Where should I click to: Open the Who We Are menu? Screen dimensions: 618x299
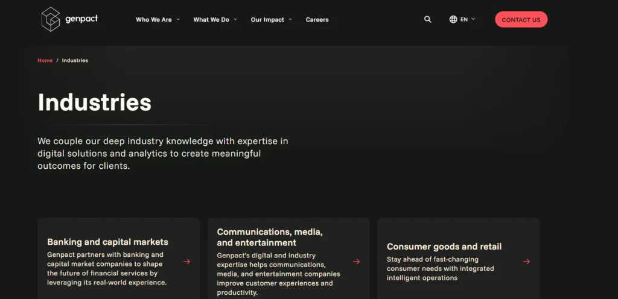[x=154, y=19]
